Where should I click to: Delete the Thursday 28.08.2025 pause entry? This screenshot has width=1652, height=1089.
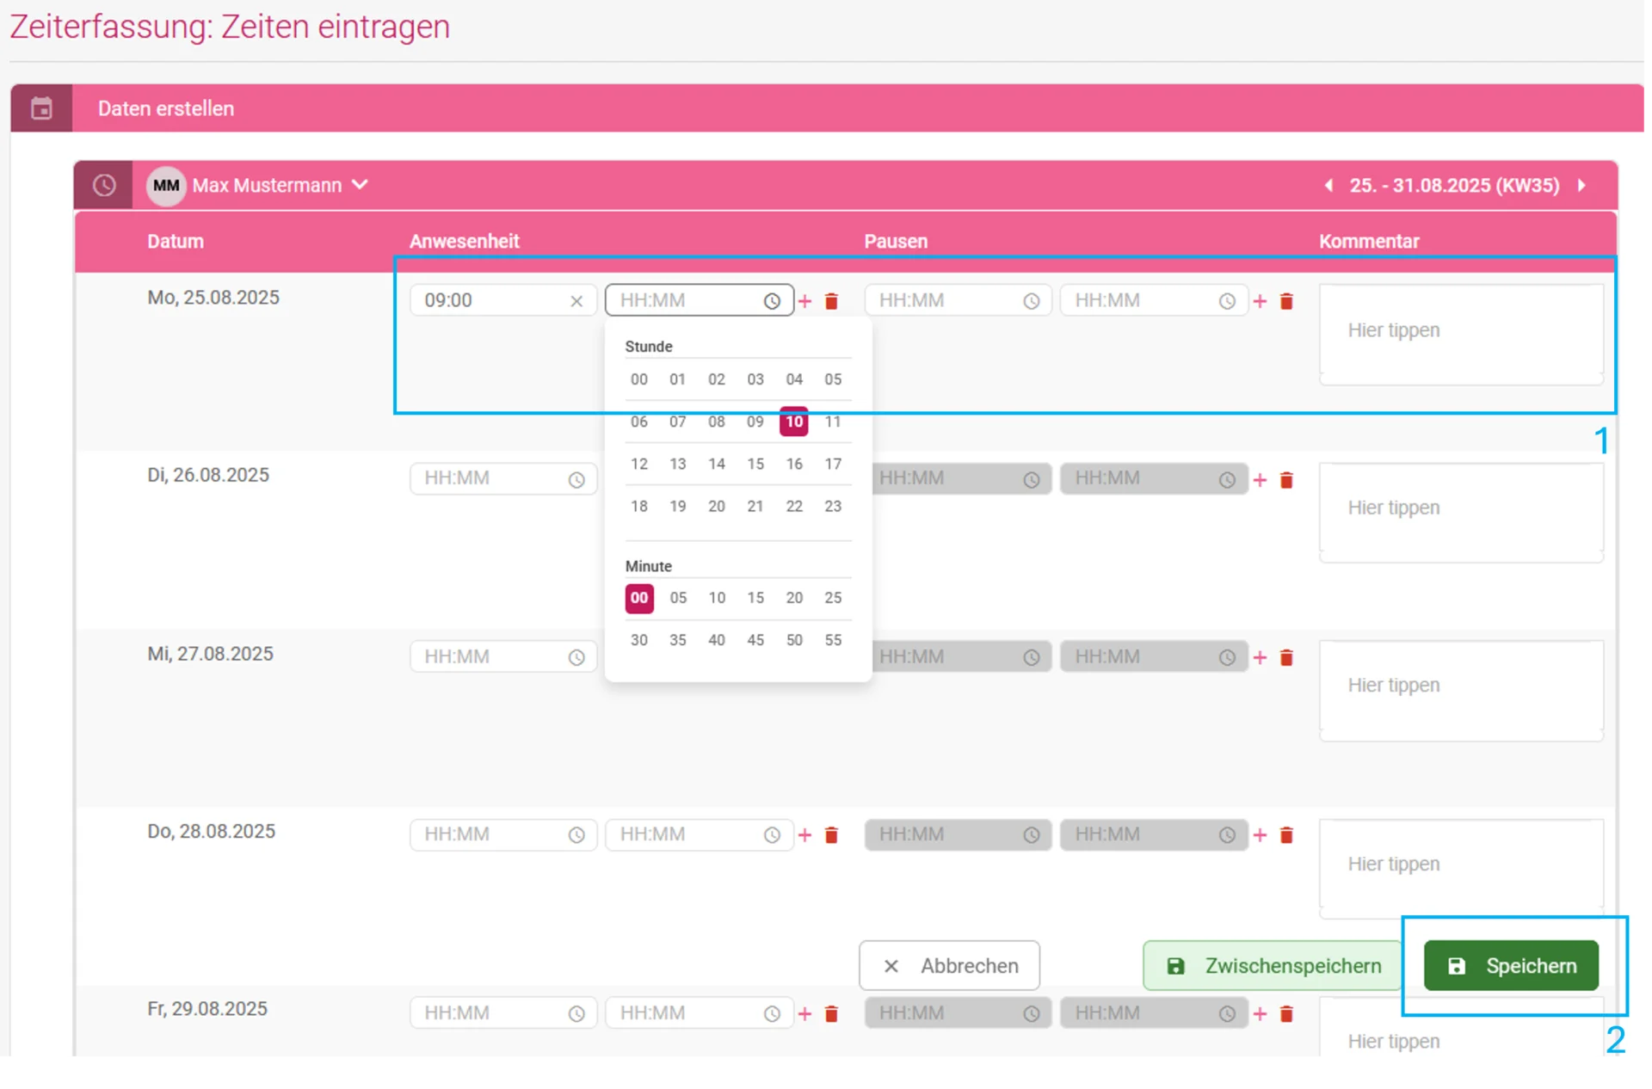[1286, 835]
